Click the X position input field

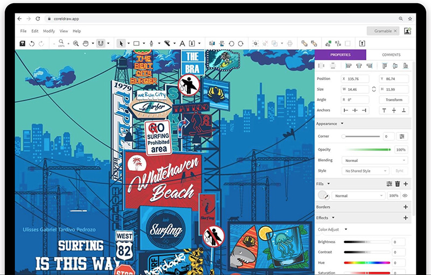click(x=355, y=79)
